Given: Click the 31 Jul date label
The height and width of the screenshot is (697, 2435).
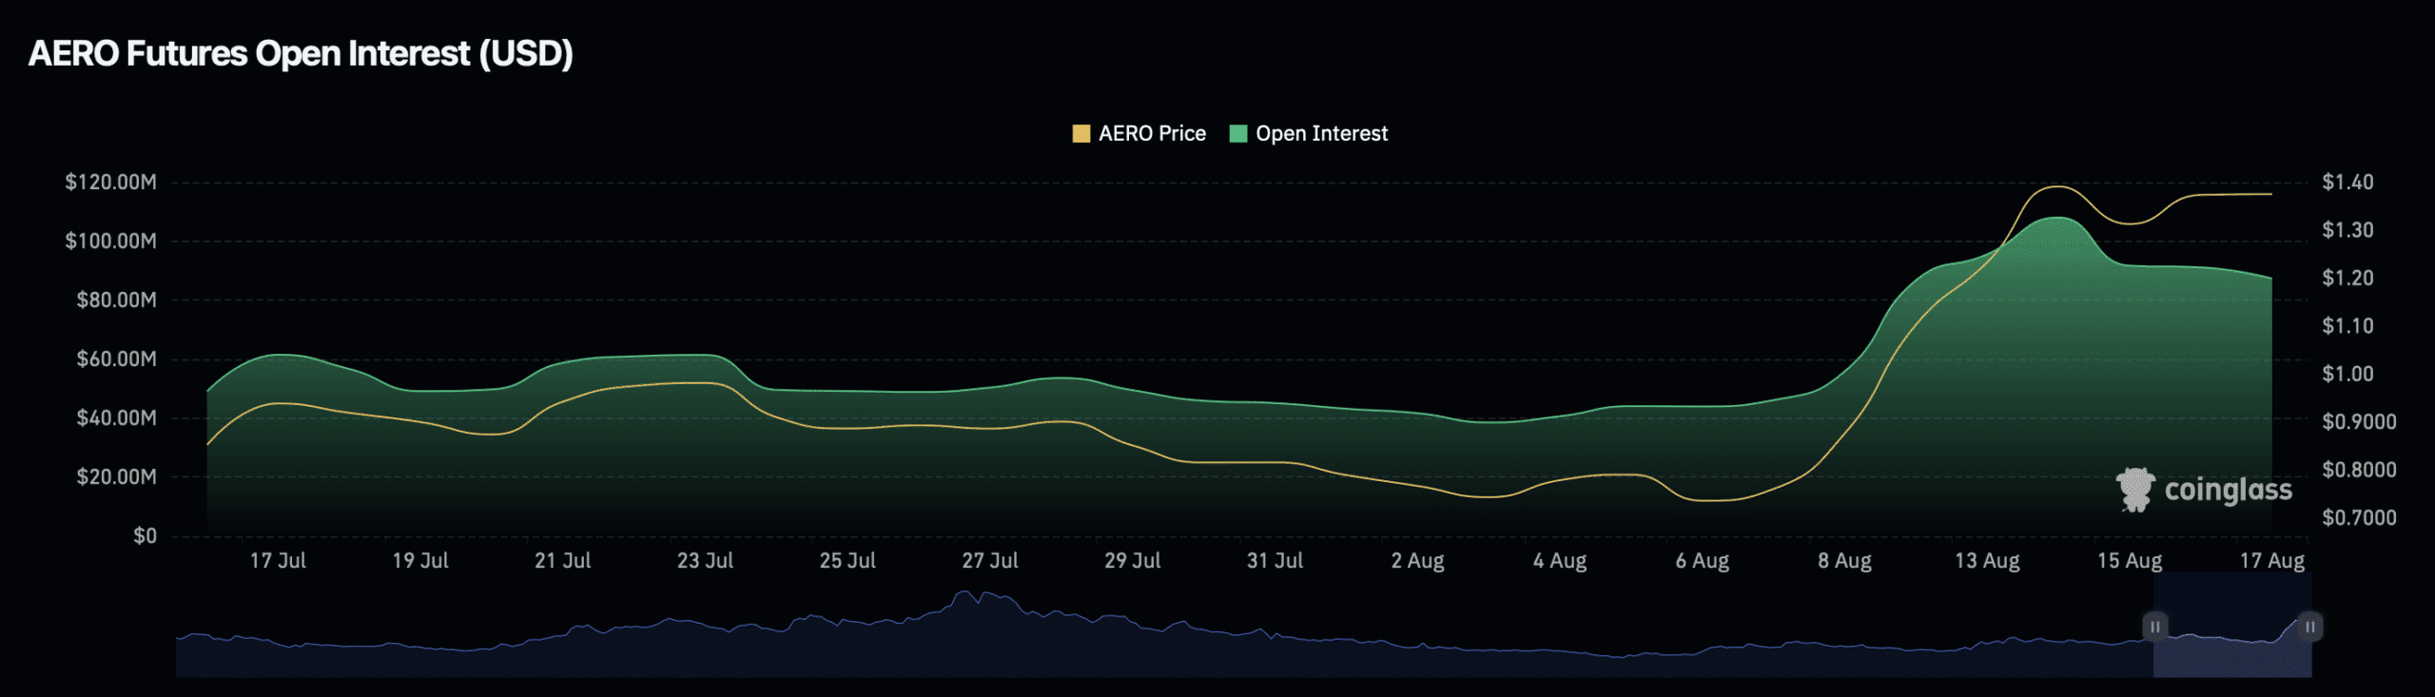Looking at the screenshot, I should tap(1276, 560).
